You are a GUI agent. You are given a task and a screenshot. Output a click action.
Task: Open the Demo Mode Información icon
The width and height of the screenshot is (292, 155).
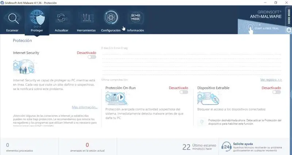coord(135,18)
